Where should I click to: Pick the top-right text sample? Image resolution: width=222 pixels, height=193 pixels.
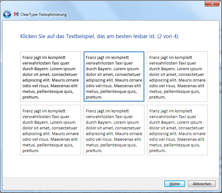[x=177, y=77]
